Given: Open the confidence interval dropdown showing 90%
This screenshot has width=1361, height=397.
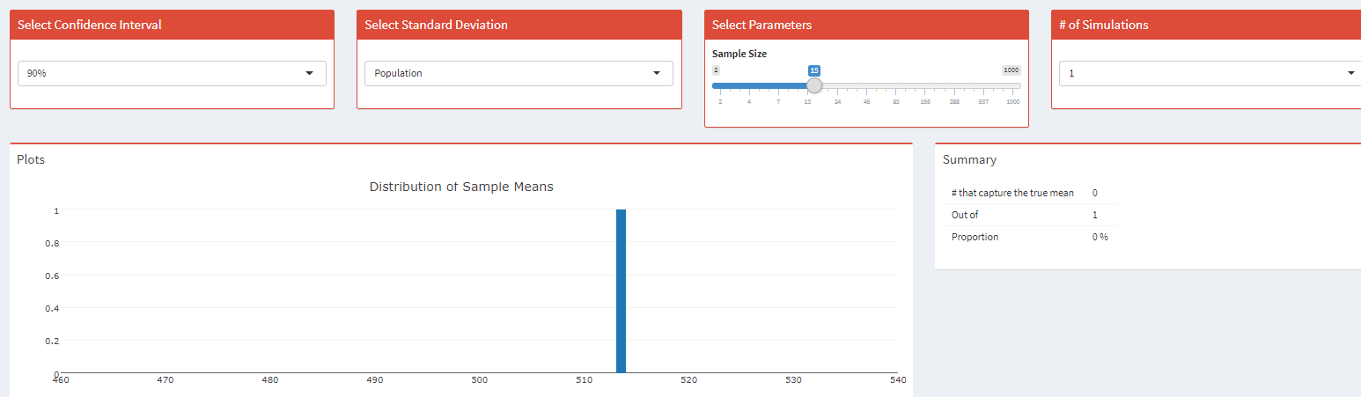Looking at the screenshot, I should [172, 73].
